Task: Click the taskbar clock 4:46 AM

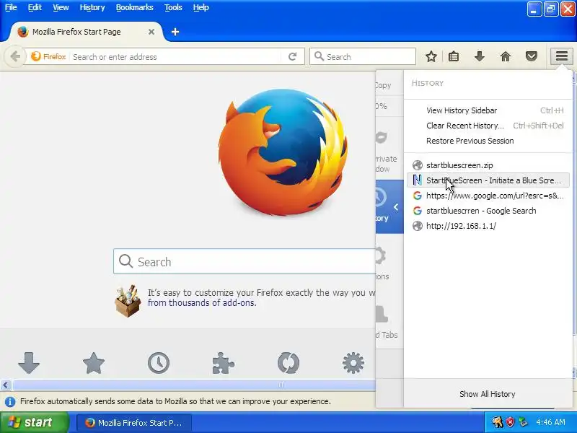Action: pos(550,422)
